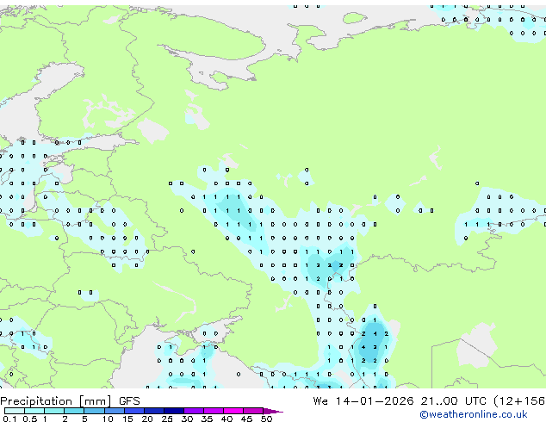Click the 25–30 mm legend swatch
The image size is (546, 422).
[173, 411]
